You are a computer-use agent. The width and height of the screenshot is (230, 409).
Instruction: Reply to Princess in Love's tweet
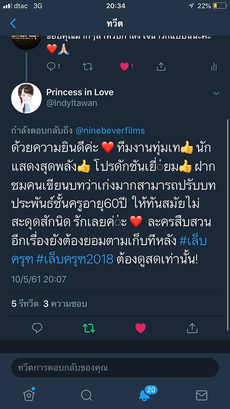coord(37,328)
